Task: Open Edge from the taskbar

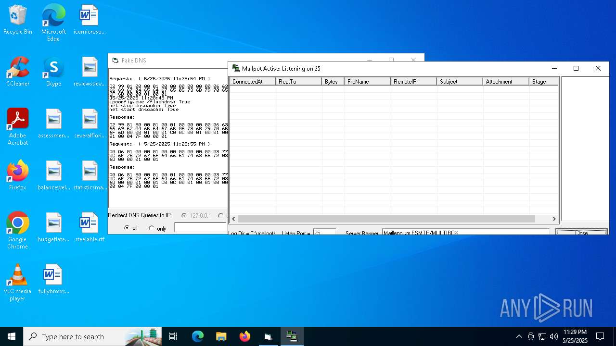Action: tap(198, 336)
